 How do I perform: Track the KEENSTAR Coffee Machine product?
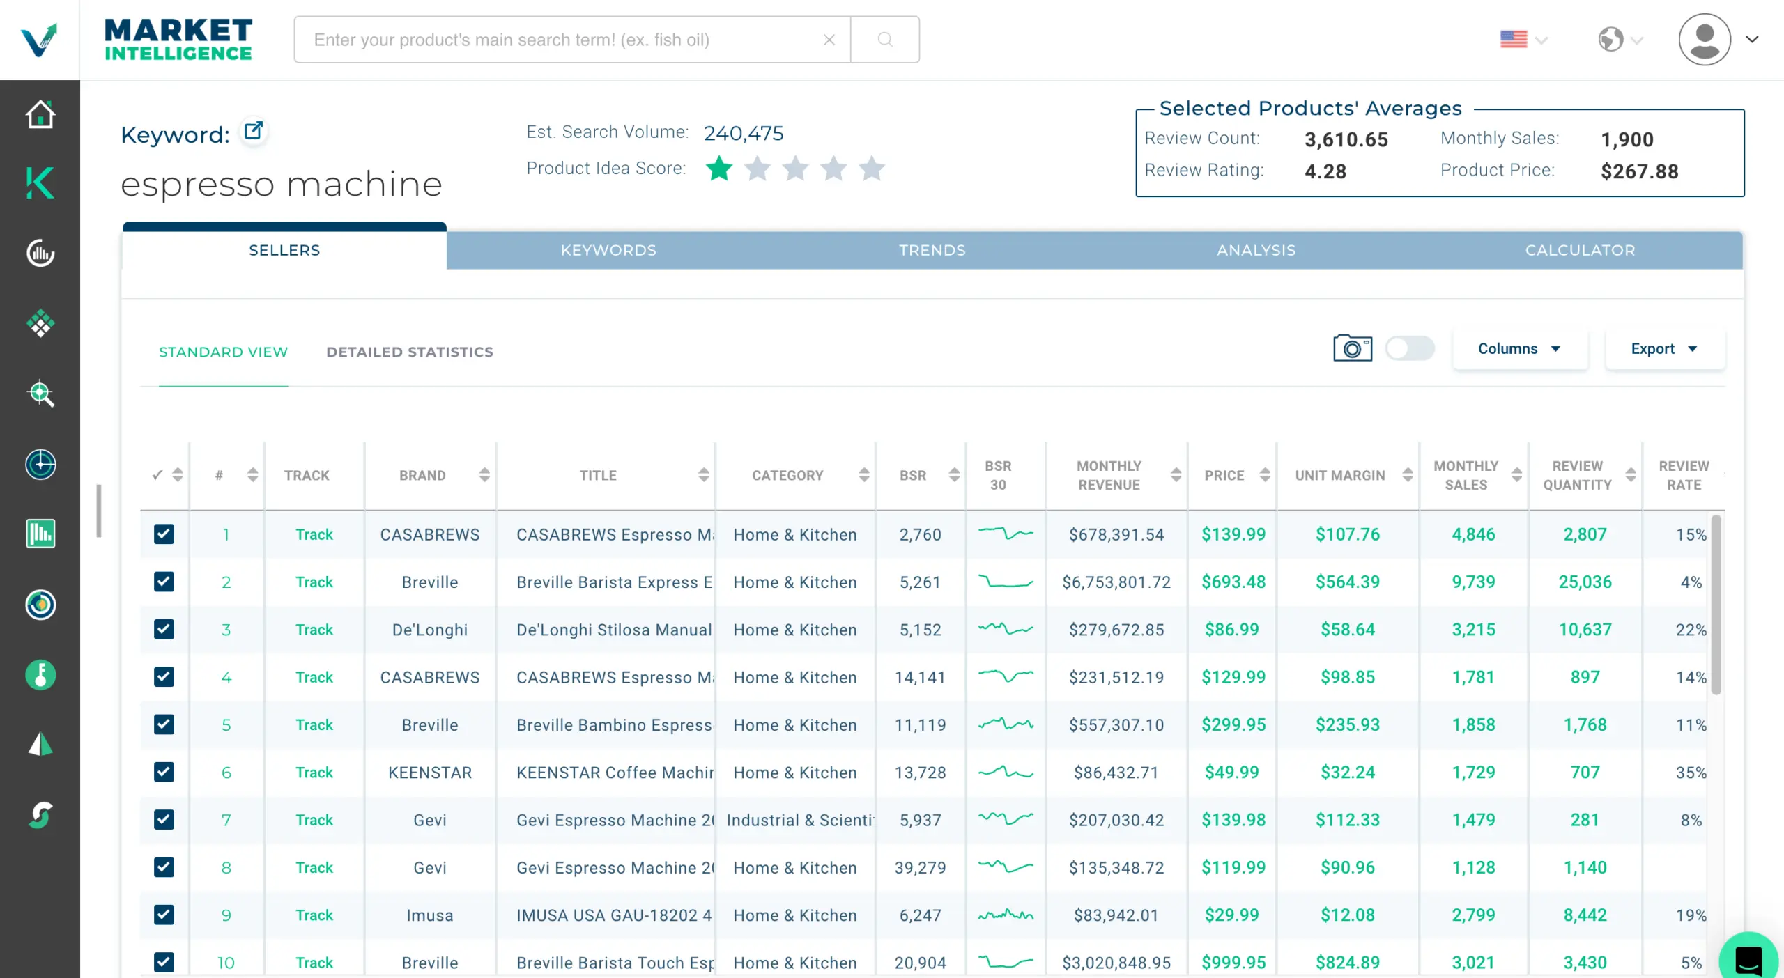coord(314,772)
